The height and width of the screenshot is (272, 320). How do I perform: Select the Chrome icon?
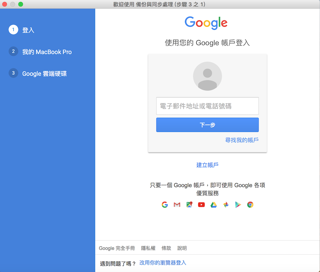point(250,204)
